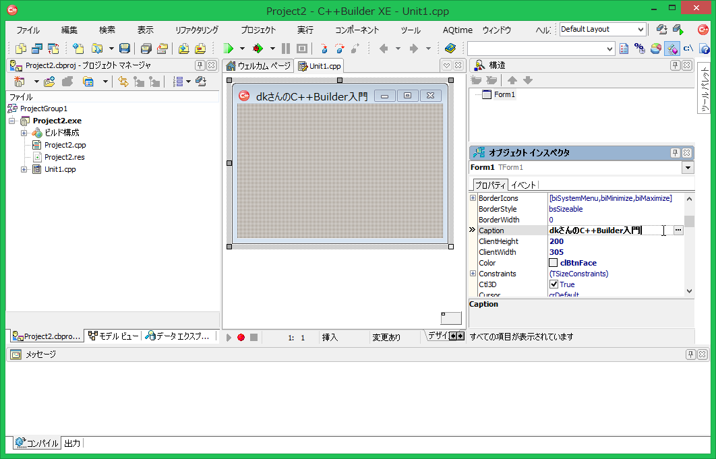
Task: Click the red macro record button
Action: 241,337
